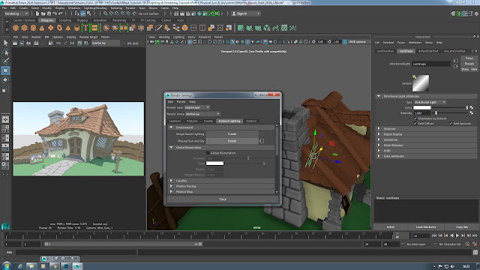Click the light Sample swatch thumbnail
Screen dimensions: 480x270
click(x=421, y=83)
